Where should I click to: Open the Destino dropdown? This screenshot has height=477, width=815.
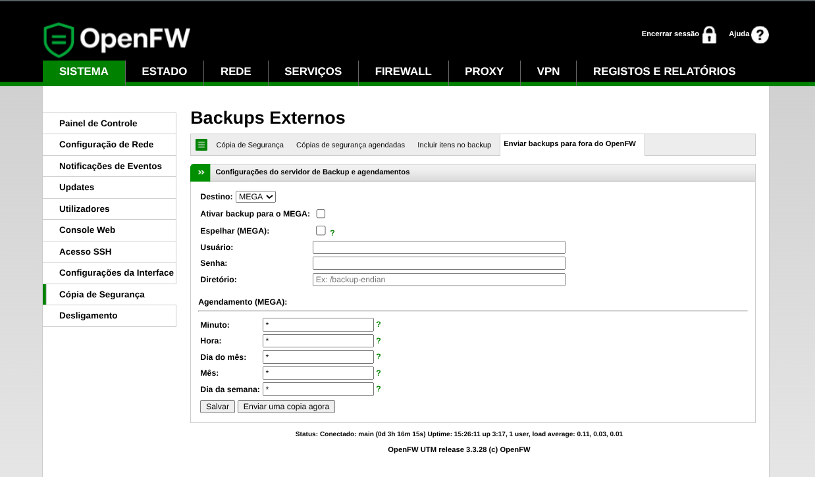tap(255, 197)
